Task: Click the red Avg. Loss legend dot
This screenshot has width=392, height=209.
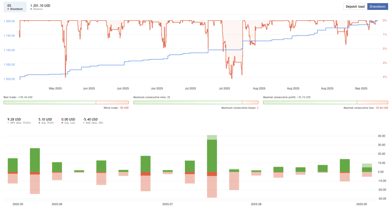Action: 63,123
